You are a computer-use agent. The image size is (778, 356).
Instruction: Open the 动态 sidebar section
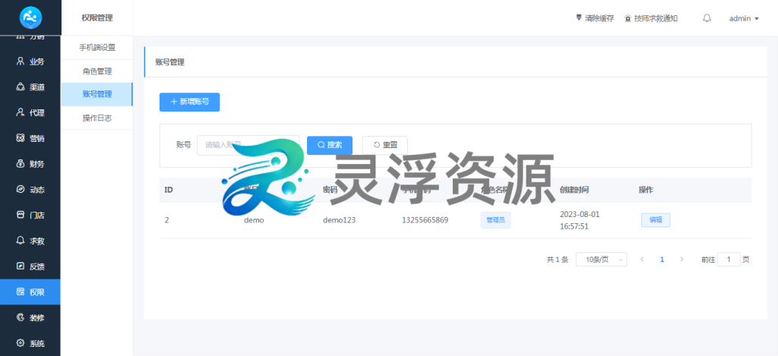click(x=30, y=190)
